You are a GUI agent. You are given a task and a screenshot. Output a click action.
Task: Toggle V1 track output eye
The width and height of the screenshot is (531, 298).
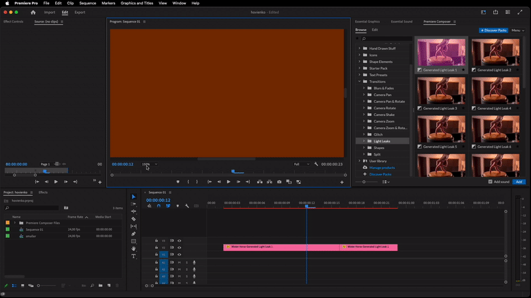pos(179,254)
